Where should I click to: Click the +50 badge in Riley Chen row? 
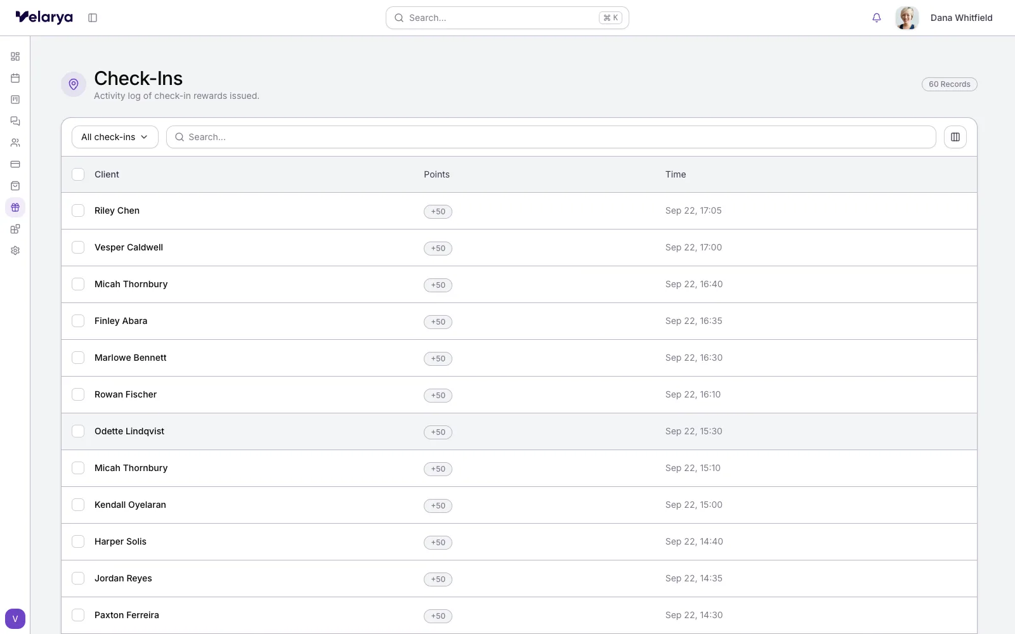[438, 212]
